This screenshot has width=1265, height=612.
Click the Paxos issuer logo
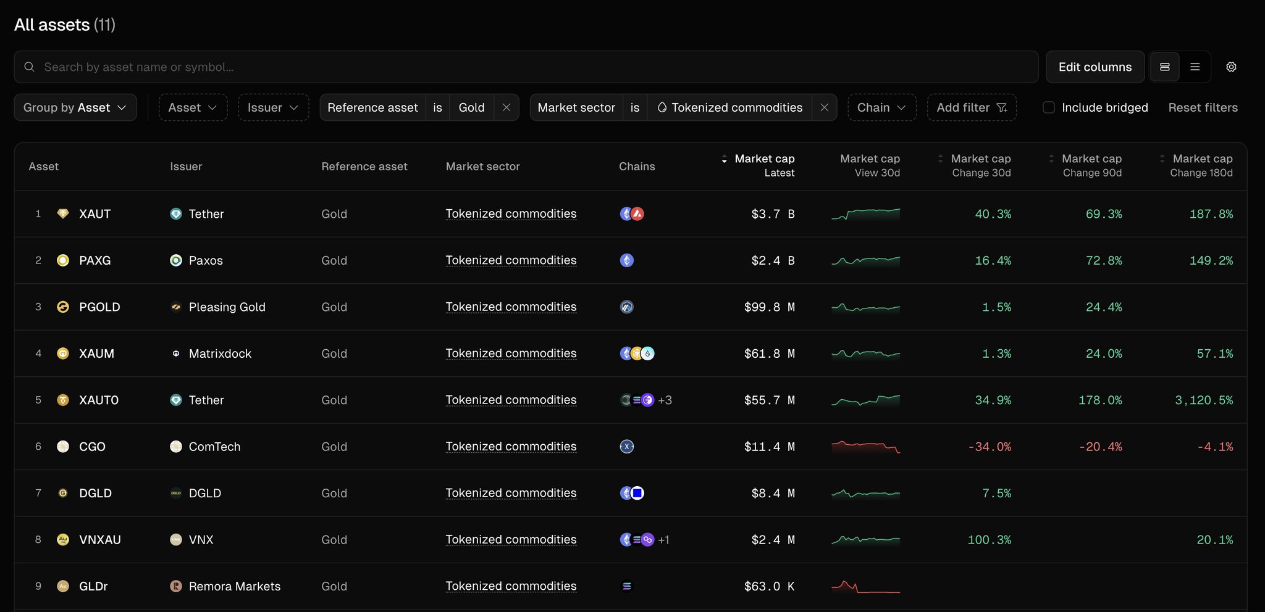pyautogui.click(x=176, y=260)
